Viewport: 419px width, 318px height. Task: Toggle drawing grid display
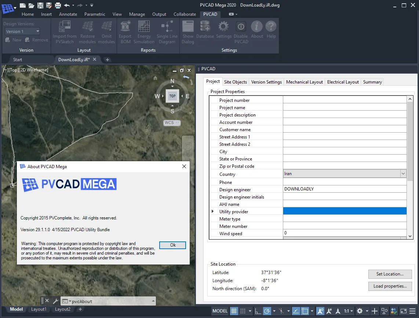point(234,311)
